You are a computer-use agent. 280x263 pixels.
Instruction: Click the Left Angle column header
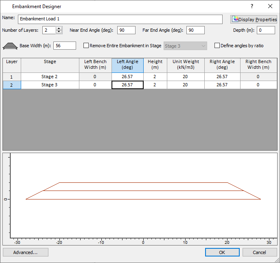point(127,65)
